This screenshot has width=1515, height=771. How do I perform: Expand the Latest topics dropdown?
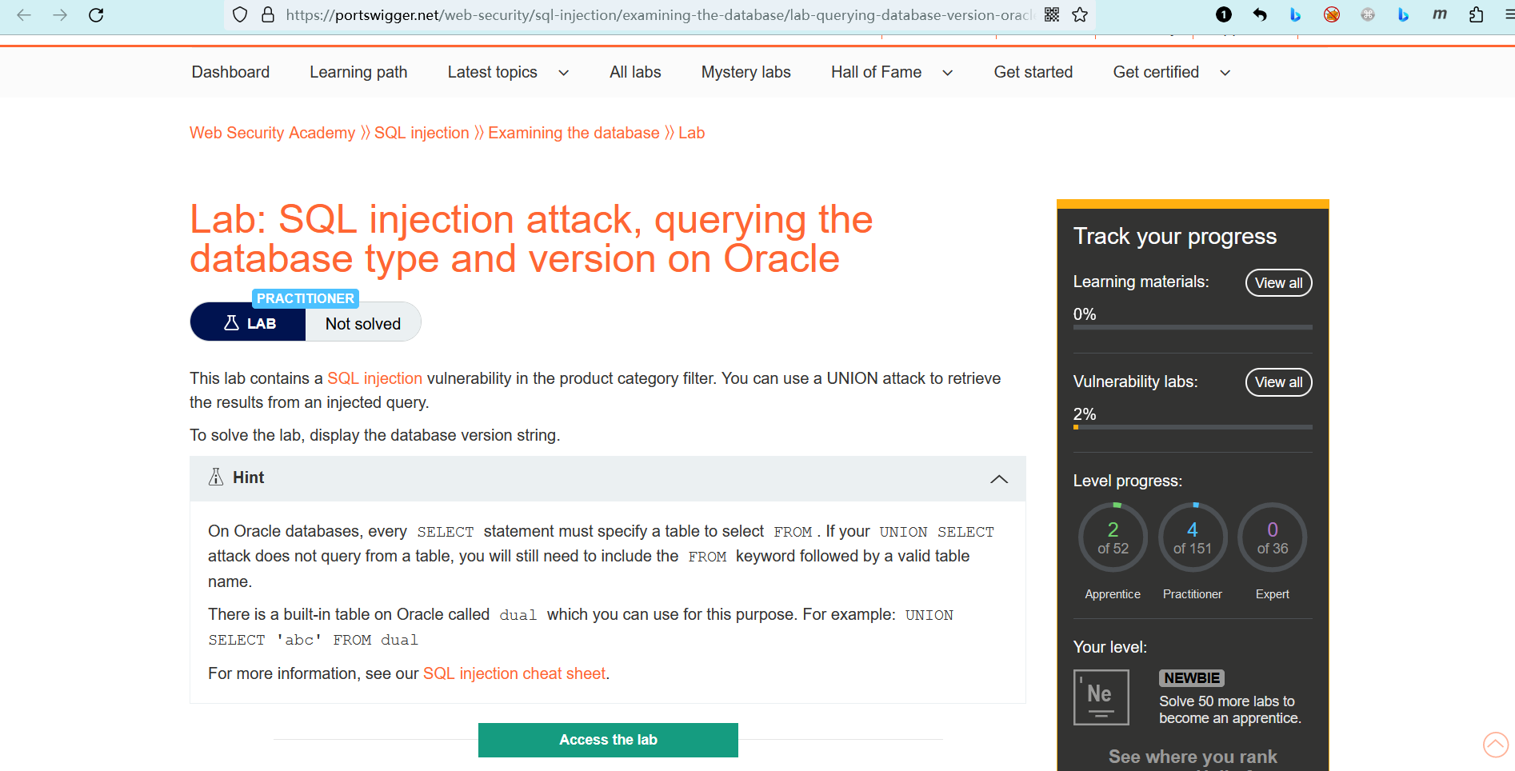(563, 73)
